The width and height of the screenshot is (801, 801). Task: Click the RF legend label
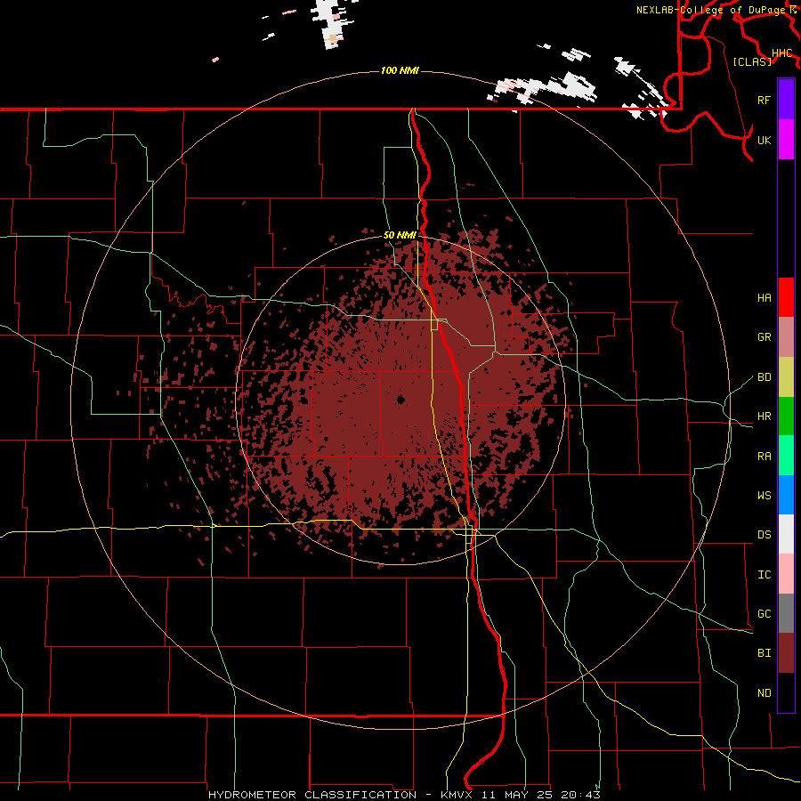click(x=764, y=100)
